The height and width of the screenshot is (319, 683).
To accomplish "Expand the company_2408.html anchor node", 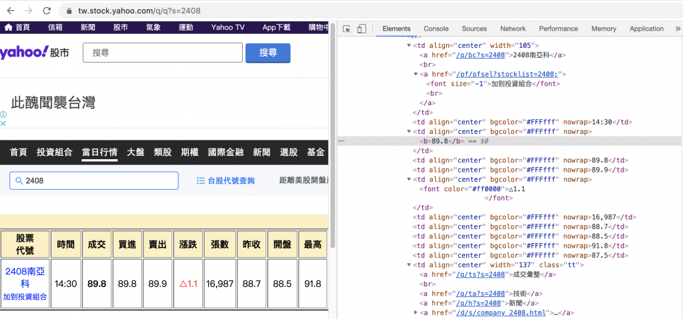I will pyautogui.click(x=416, y=312).
